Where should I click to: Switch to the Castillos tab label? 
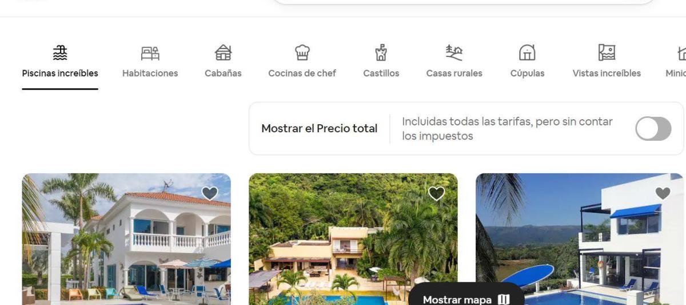pyautogui.click(x=381, y=73)
